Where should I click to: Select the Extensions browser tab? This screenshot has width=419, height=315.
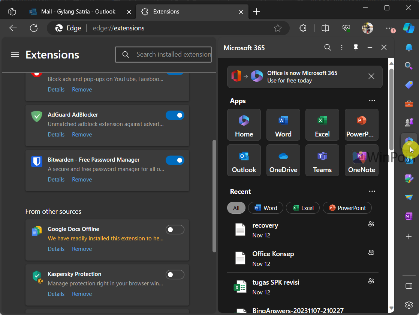[192, 12]
